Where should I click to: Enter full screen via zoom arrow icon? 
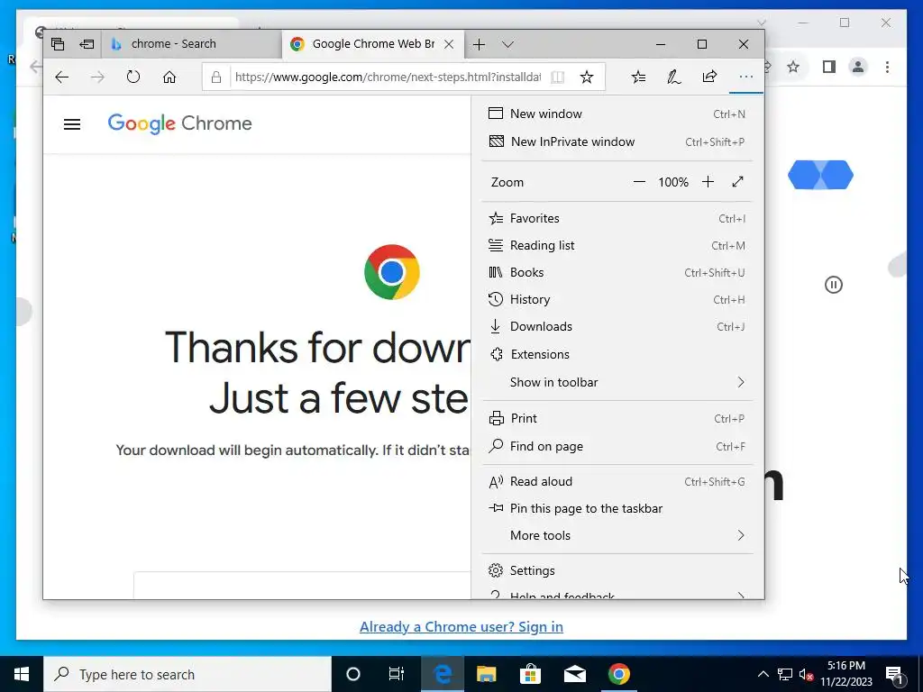tap(737, 182)
